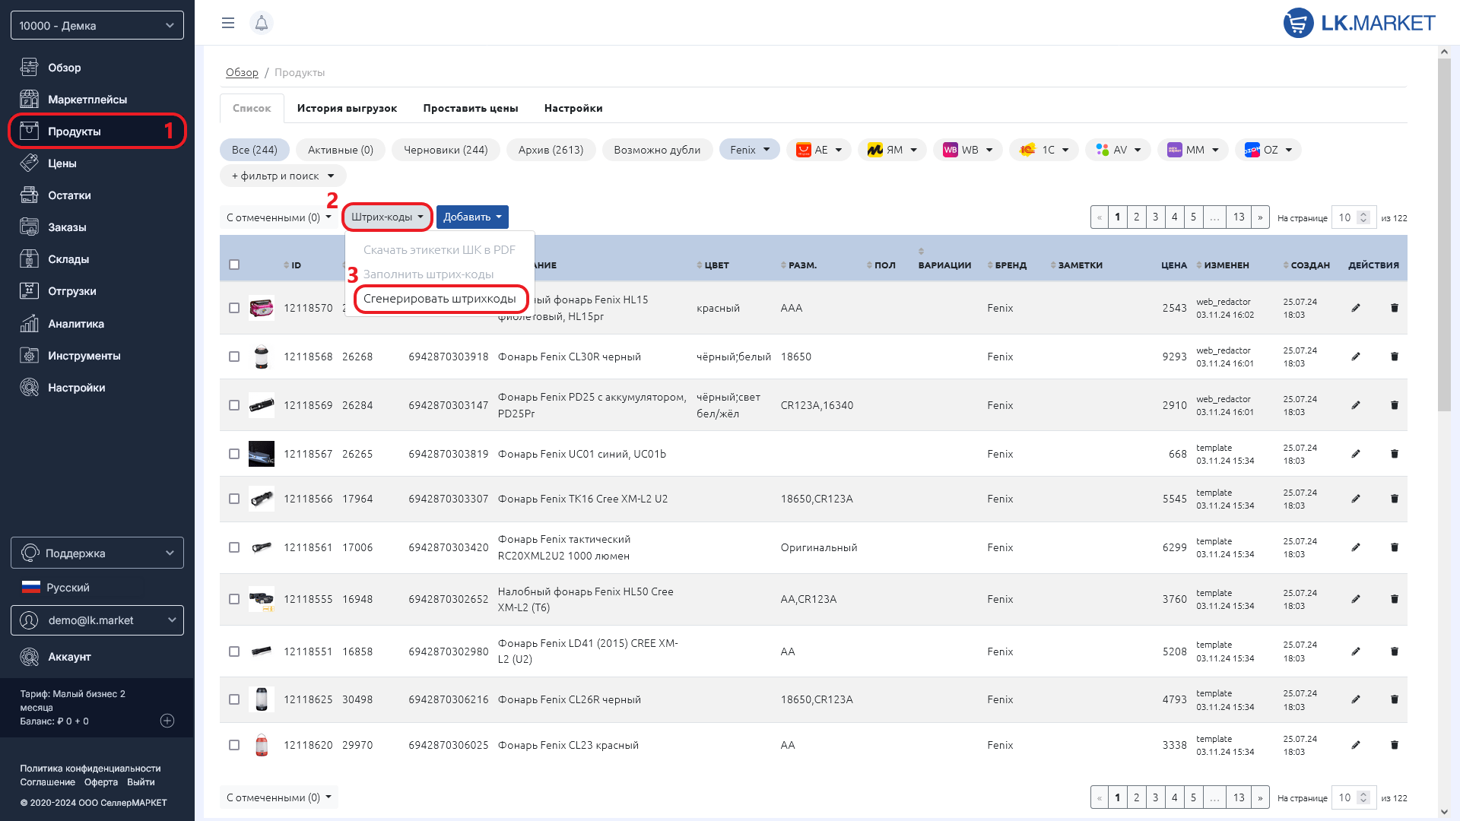Click the plus icon next to balance
The height and width of the screenshot is (821, 1460).
point(167,721)
